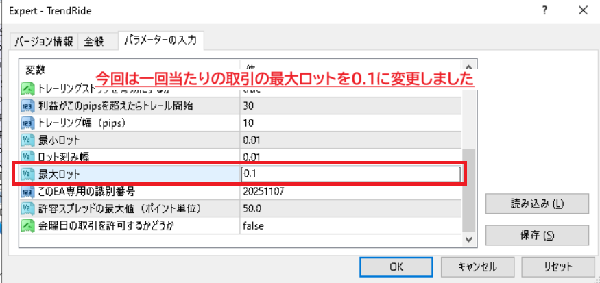This screenshot has height=283, width=600.
Task: Select the 最小ロット row label
Action: (59, 140)
